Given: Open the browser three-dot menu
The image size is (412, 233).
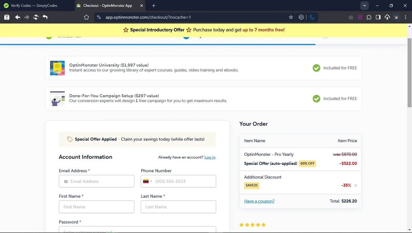Looking at the screenshot, I should (x=405, y=17).
